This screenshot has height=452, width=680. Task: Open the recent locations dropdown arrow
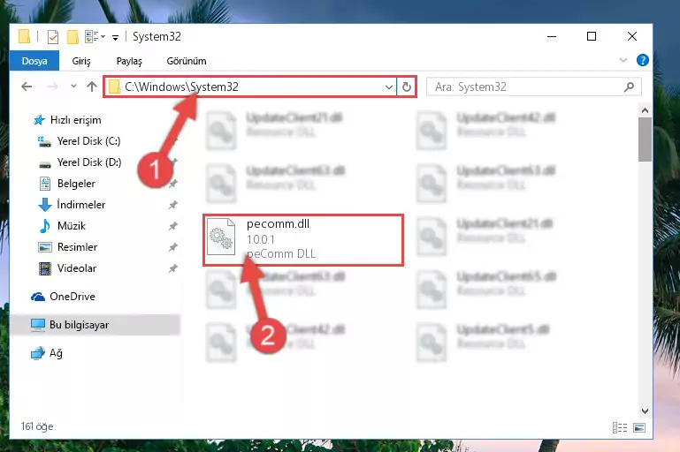(x=73, y=87)
